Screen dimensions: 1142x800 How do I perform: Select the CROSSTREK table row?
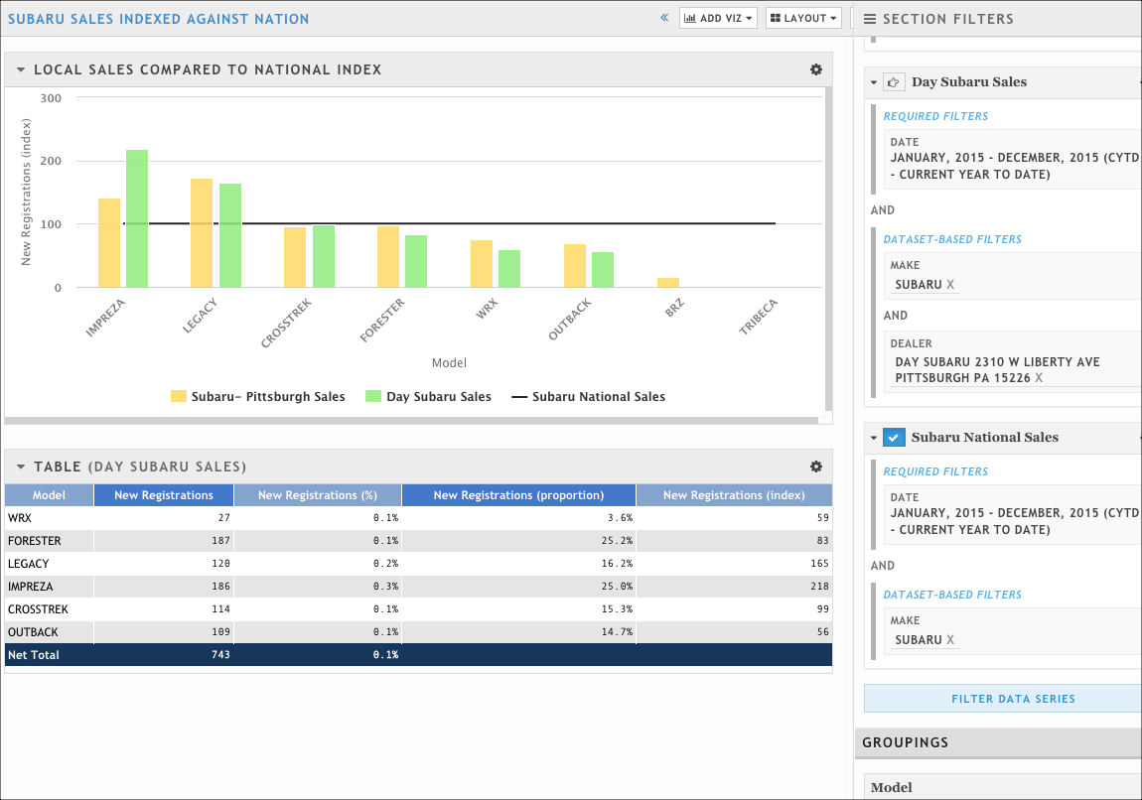[x=418, y=609]
